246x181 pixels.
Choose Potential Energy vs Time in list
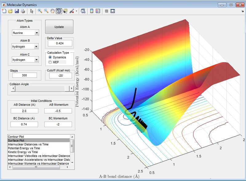click(23, 148)
